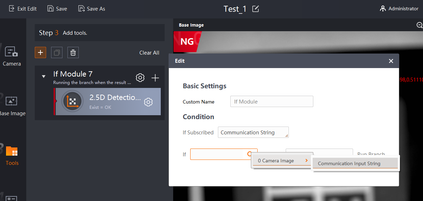Copy the selected tool

click(x=57, y=52)
